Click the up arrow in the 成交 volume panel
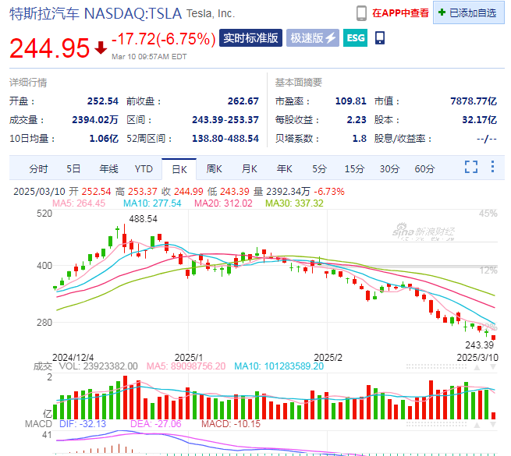511x456 pixels. (x=477, y=367)
